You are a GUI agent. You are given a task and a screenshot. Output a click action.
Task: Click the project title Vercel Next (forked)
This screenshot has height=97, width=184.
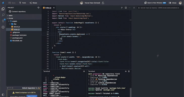coord(92,3)
